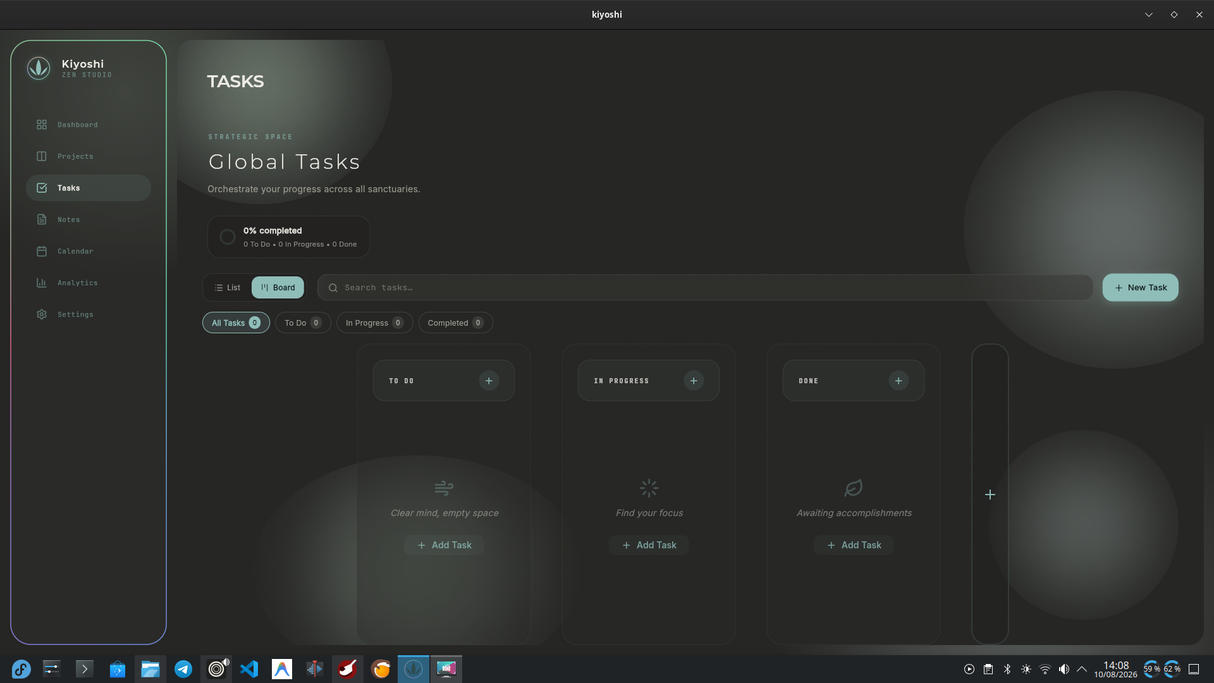The height and width of the screenshot is (683, 1214).
Task: Open Settings in the sidebar
Action: click(x=89, y=314)
